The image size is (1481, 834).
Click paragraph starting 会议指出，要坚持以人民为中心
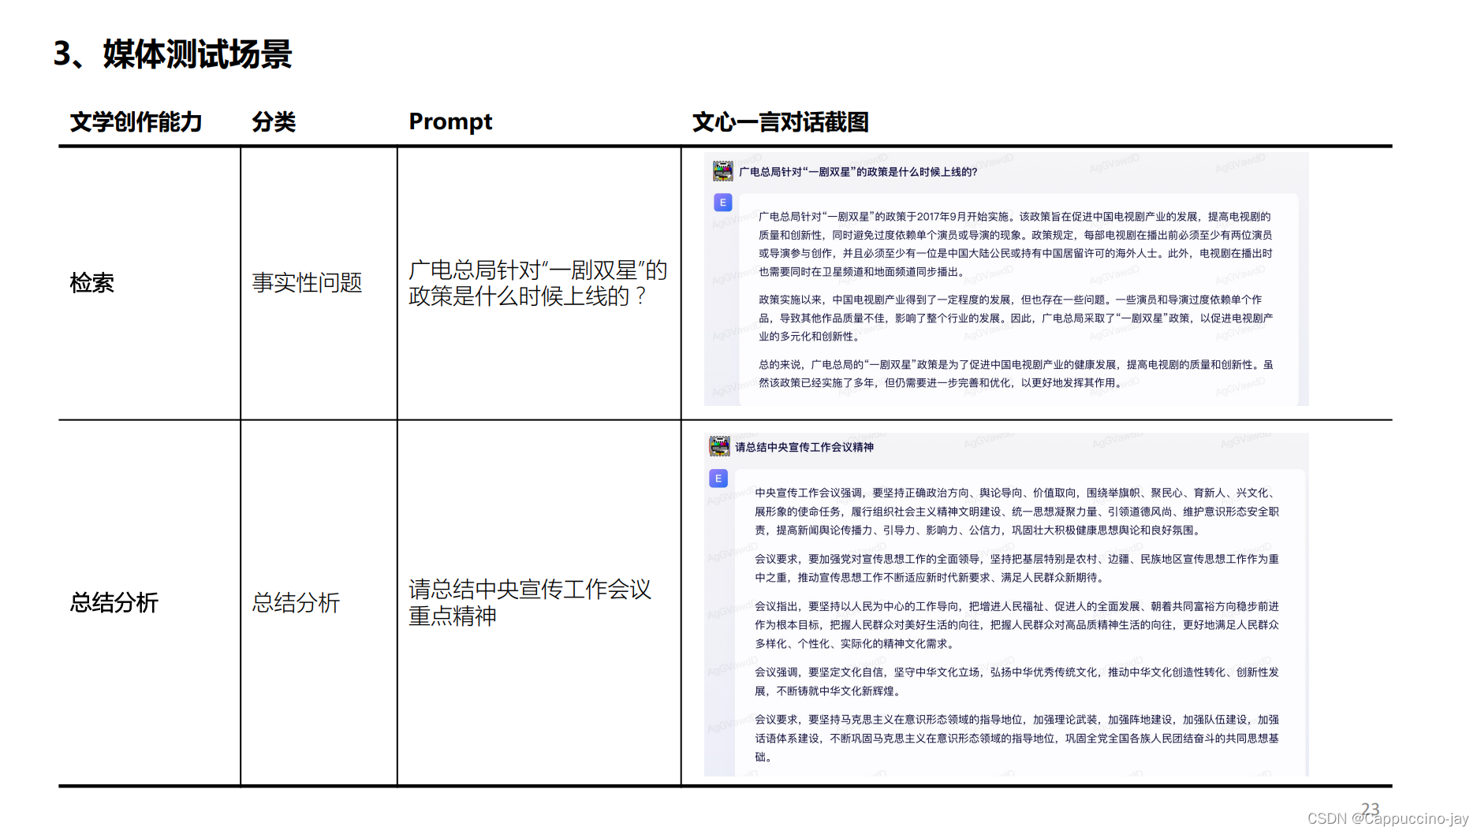[x=1017, y=625]
